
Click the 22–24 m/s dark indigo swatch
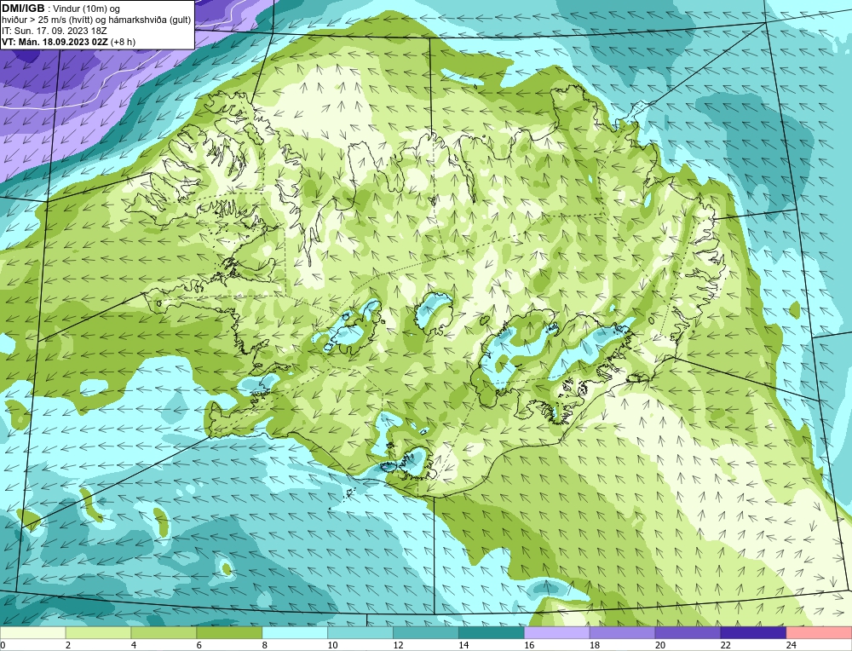click(x=753, y=633)
